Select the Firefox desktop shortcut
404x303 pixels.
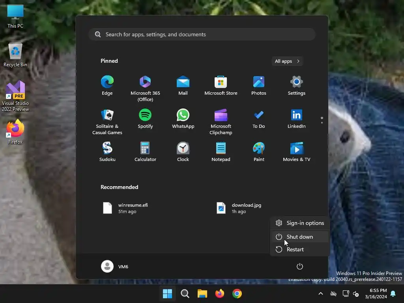(x=15, y=132)
